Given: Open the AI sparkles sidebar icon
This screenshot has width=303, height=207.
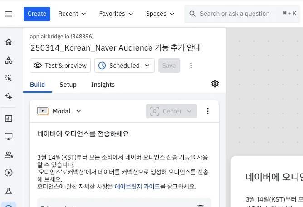Looking at the screenshot, I should (9, 96).
